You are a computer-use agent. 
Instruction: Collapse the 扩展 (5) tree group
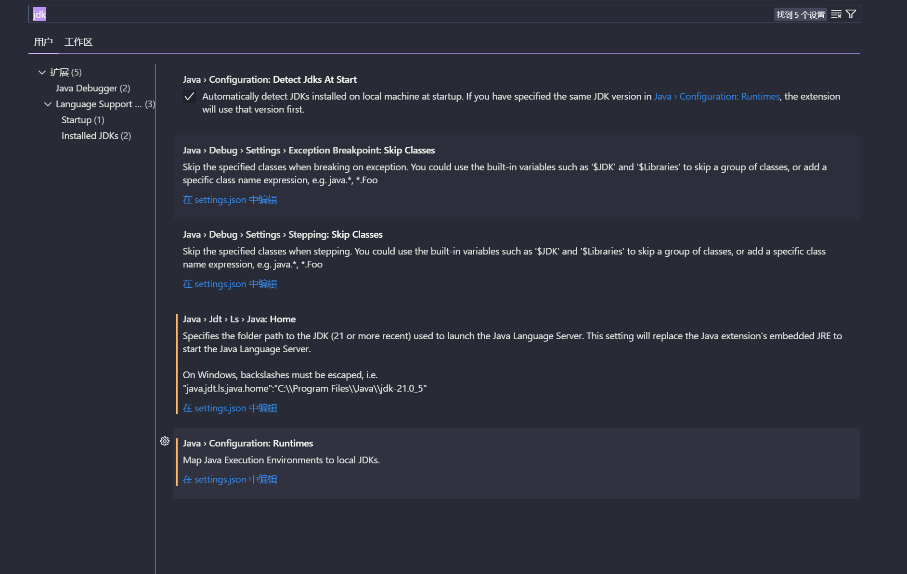tap(42, 72)
